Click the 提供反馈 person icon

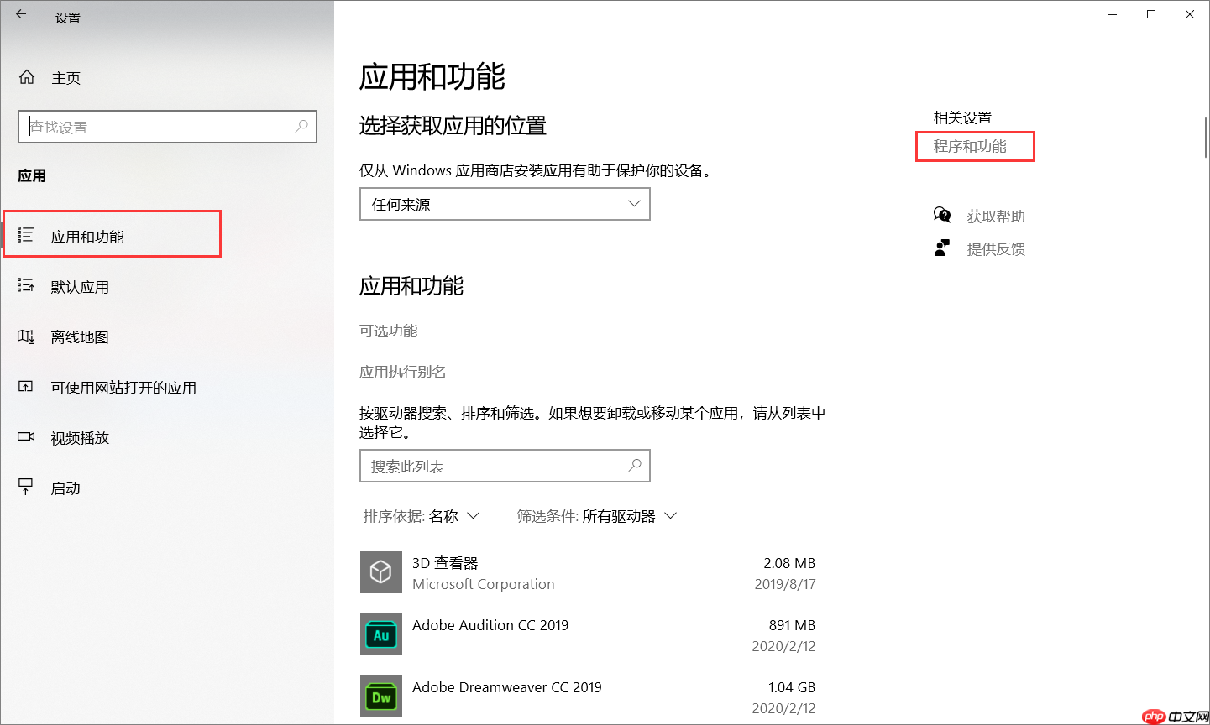coord(942,248)
